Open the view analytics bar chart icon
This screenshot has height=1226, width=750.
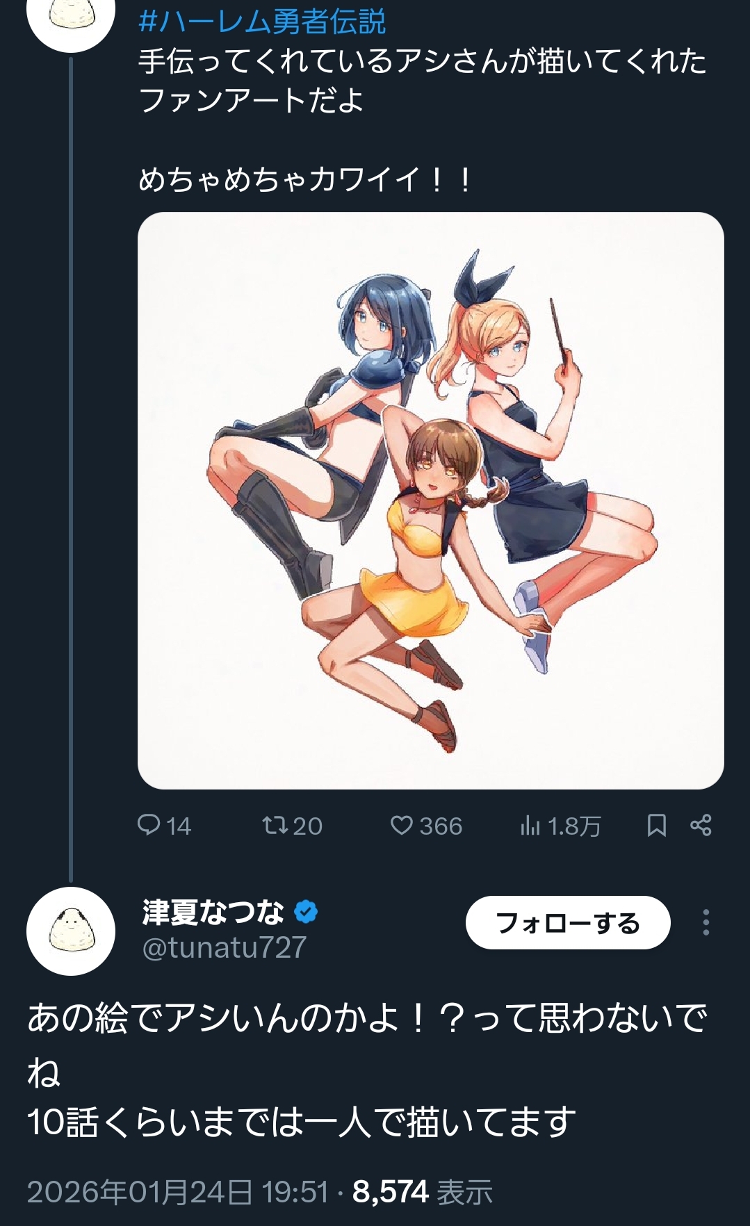point(530,825)
